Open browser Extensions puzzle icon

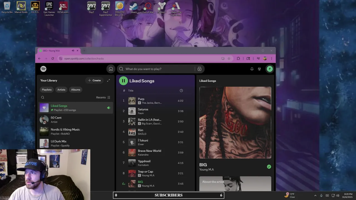[238, 58]
